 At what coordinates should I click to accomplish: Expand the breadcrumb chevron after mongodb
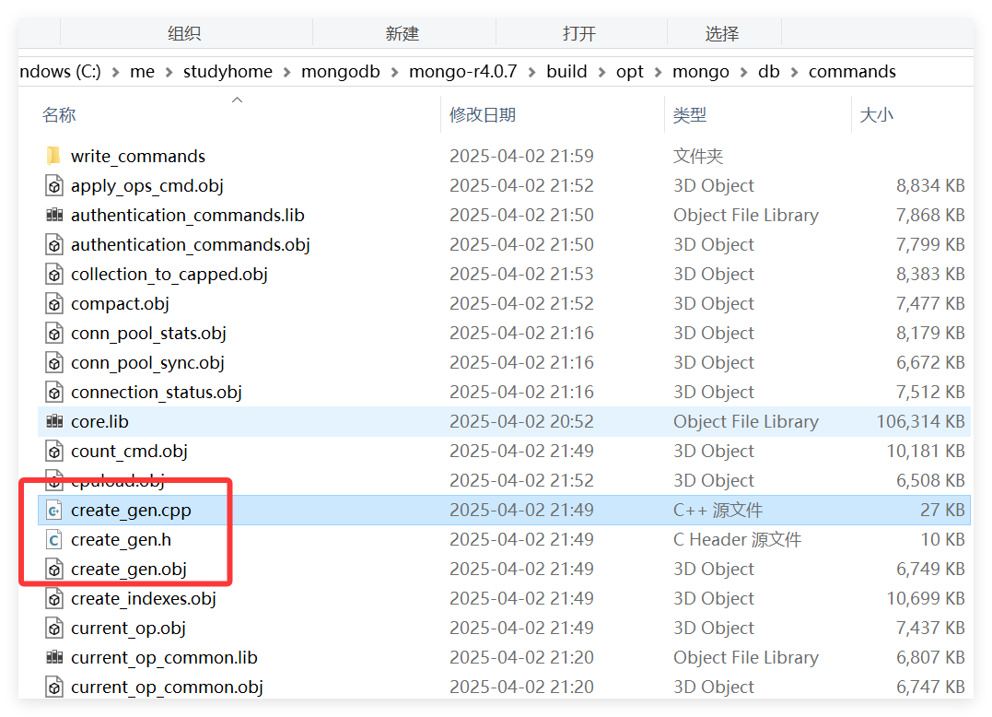[x=395, y=72]
